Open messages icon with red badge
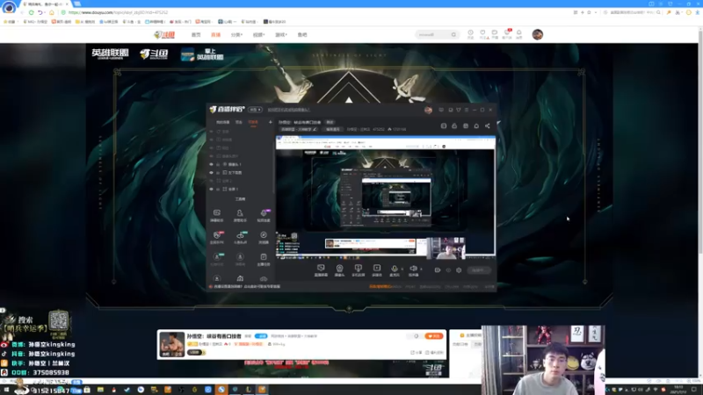This screenshot has height=395, width=703. tap(507, 34)
